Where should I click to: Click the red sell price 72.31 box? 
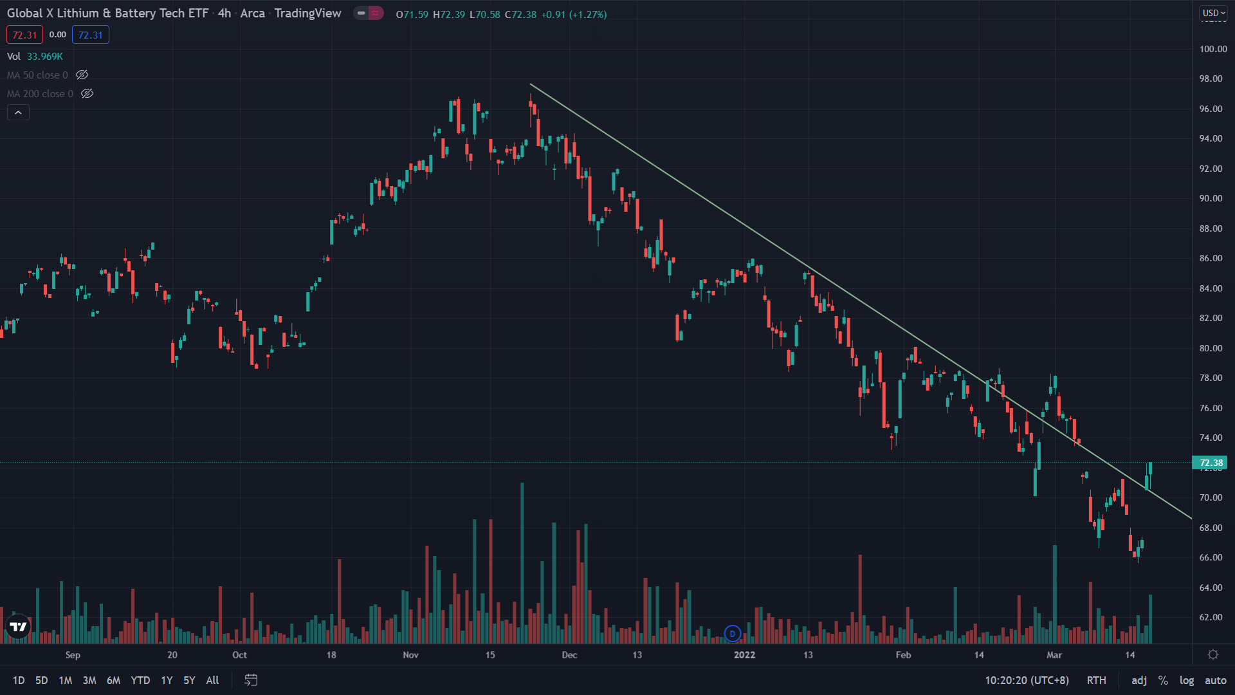(x=24, y=35)
